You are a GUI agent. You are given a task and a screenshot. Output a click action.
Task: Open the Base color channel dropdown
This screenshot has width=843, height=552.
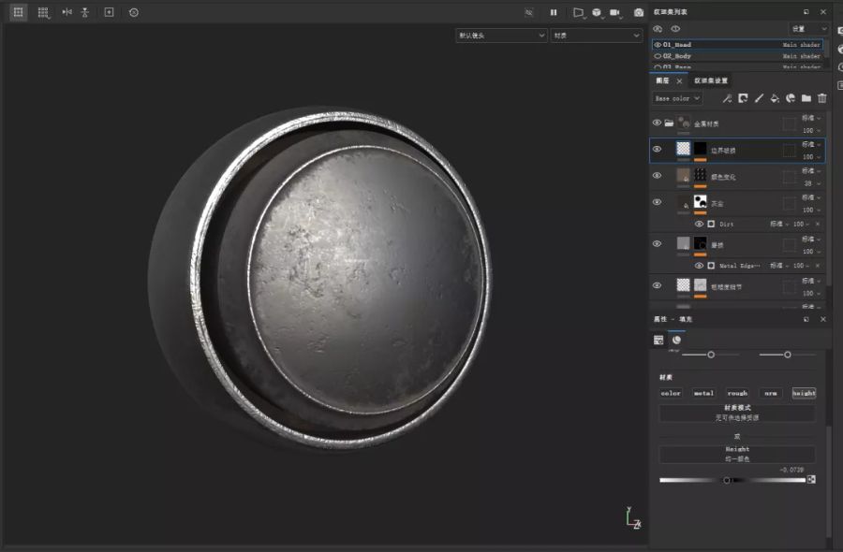pos(677,98)
